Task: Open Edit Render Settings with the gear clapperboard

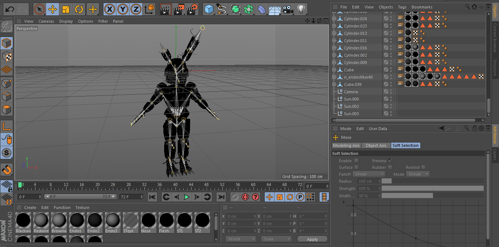Action: pos(193,9)
